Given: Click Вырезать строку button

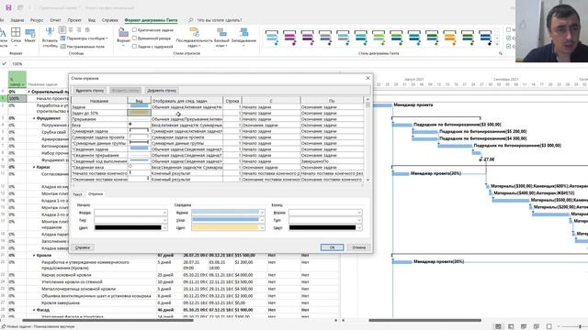Looking at the screenshot, I should [x=90, y=91].
